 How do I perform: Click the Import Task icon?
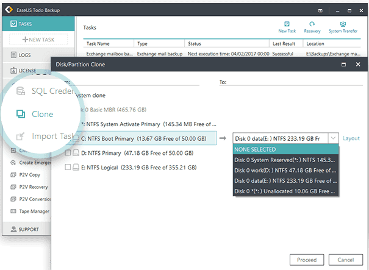pyautogui.click(x=21, y=137)
